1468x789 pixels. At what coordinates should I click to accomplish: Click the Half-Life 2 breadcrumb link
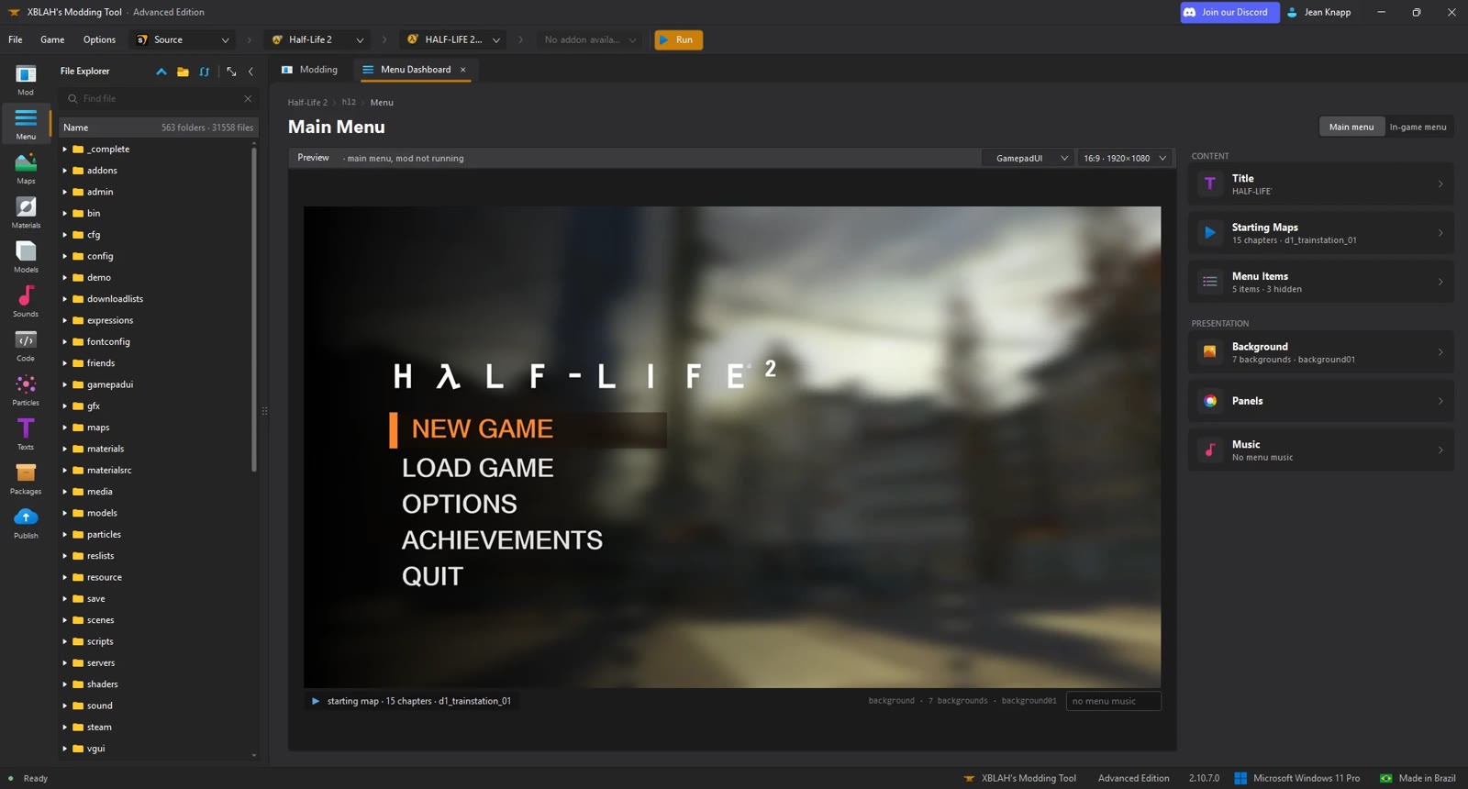tap(307, 103)
